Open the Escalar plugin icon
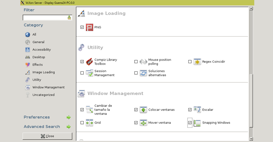273x142 pixels. (197, 110)
